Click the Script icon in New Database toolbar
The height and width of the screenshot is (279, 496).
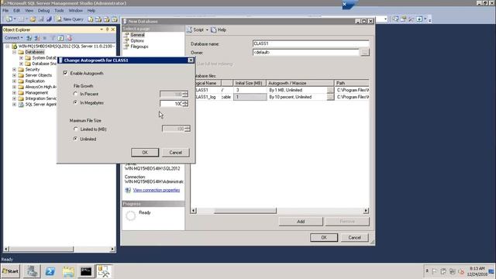[x=189, y=29]
